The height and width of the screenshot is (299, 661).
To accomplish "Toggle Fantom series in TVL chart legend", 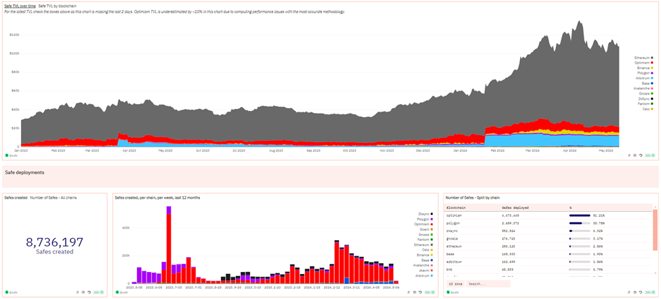I will pos(647,103).
